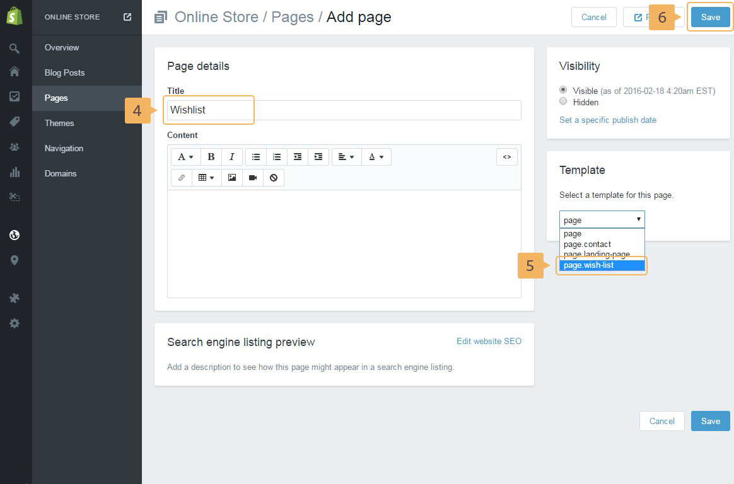Toggle HTML code view in editor
The height and width of the screenshot is (484, 734).
coord(507,157)
